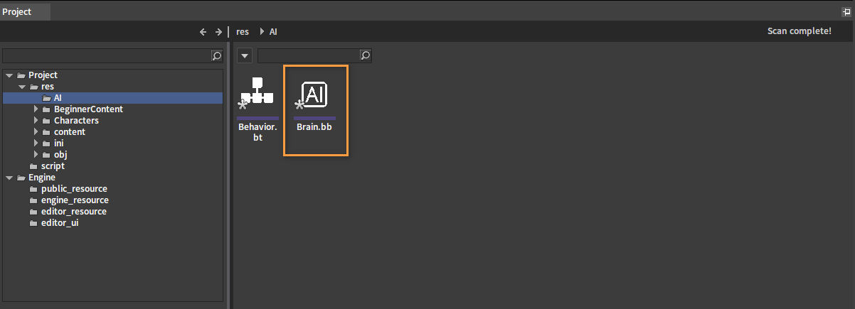Select the res folder row

113,87
